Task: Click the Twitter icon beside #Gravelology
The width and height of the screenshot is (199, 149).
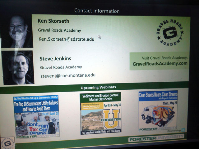Action: 183,130
